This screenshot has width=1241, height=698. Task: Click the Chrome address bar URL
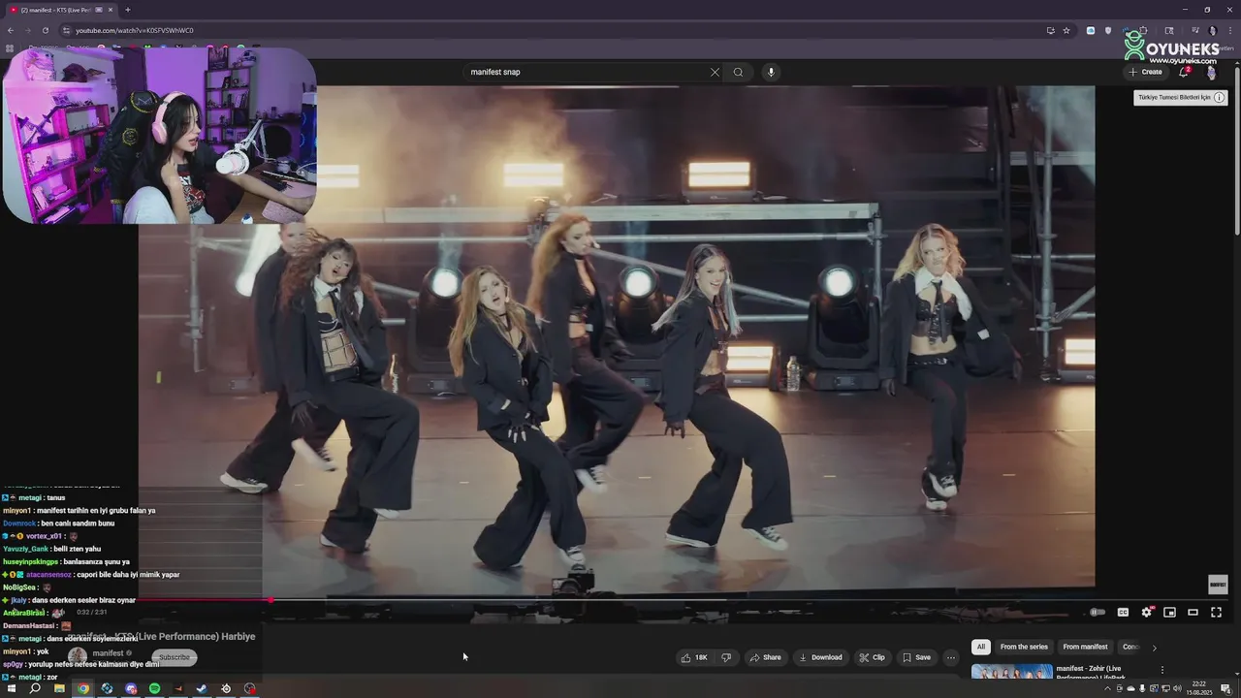[x=135, y=30]
